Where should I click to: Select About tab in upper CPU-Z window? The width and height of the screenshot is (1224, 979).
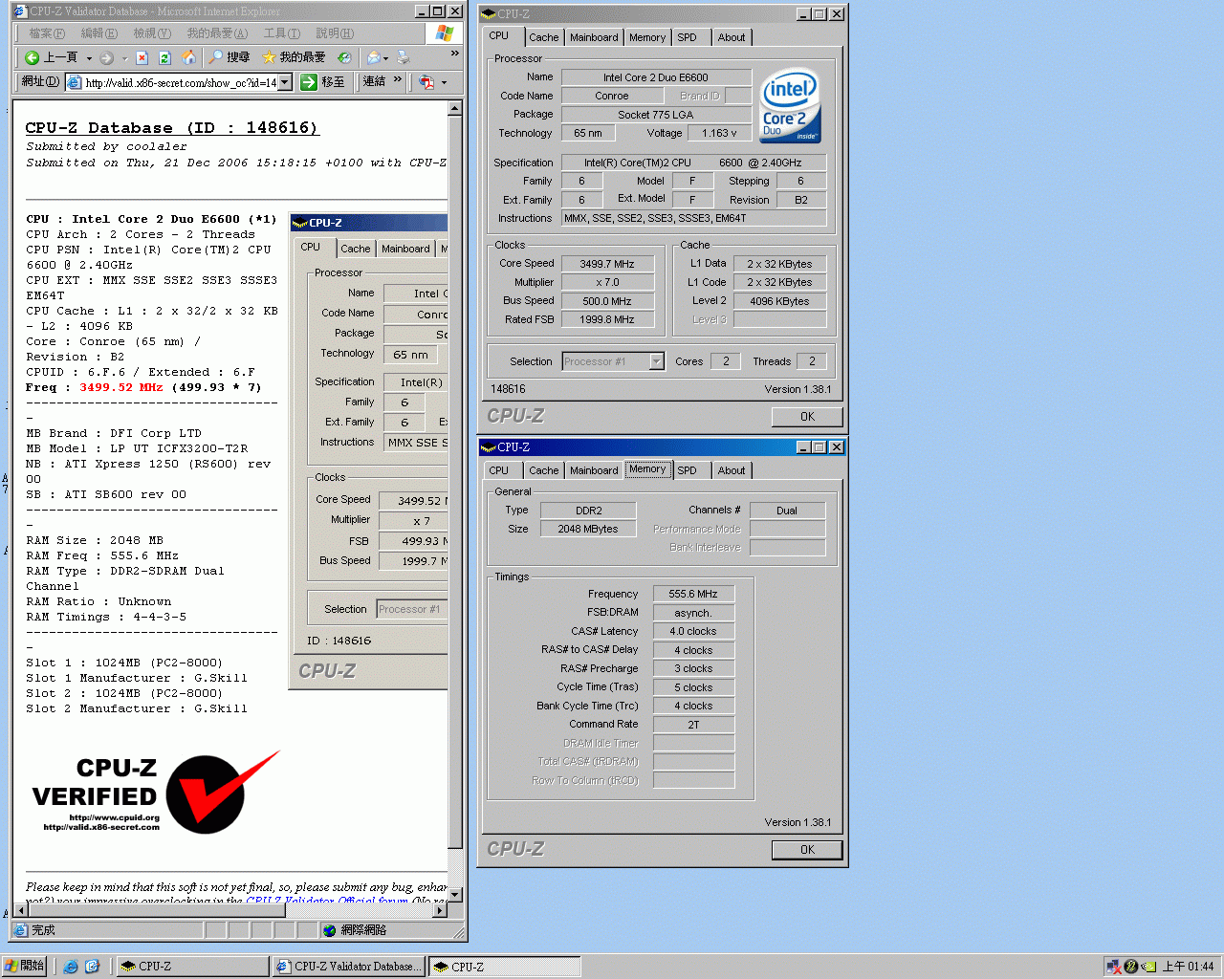coord(732,37)
